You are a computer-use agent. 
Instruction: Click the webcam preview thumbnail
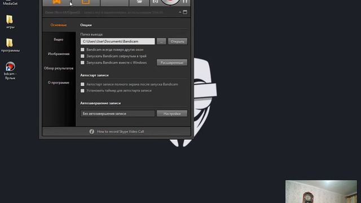click(x=321, y=192)
